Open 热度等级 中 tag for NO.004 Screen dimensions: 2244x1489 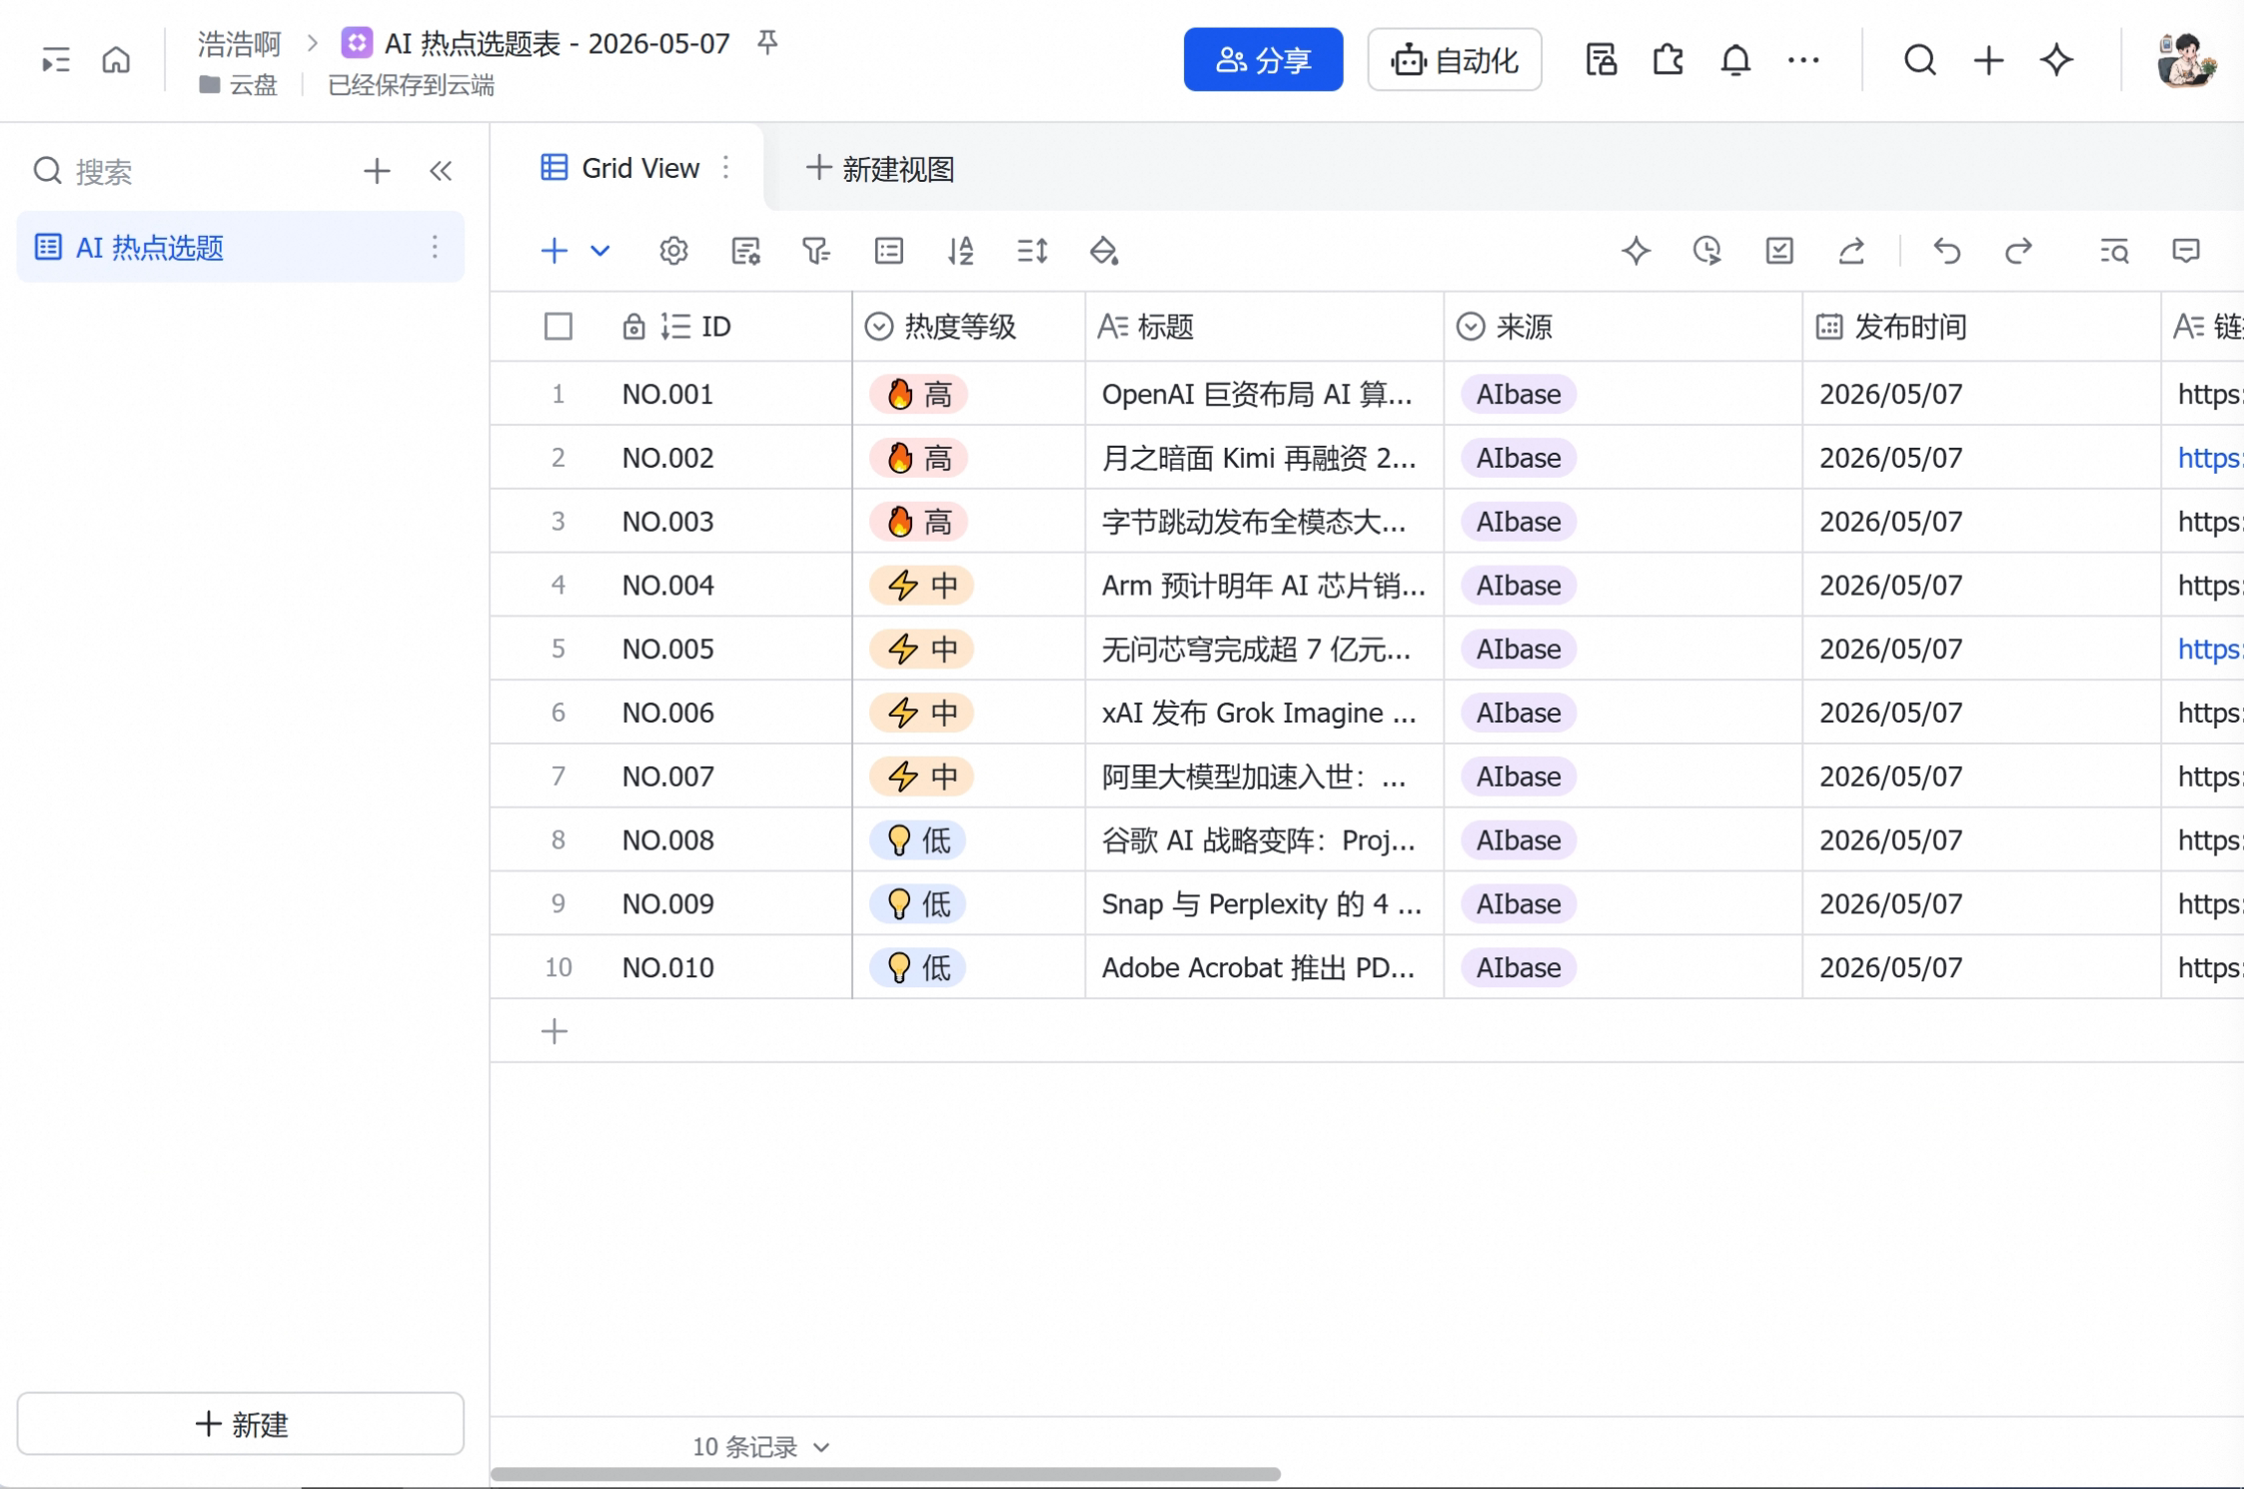pos(921,585)
